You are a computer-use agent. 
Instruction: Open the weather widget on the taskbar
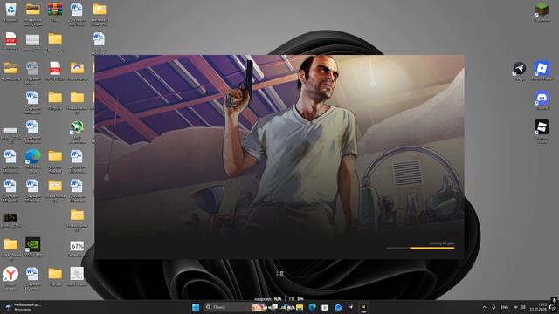pyautogui.click(x=24, y=307)
